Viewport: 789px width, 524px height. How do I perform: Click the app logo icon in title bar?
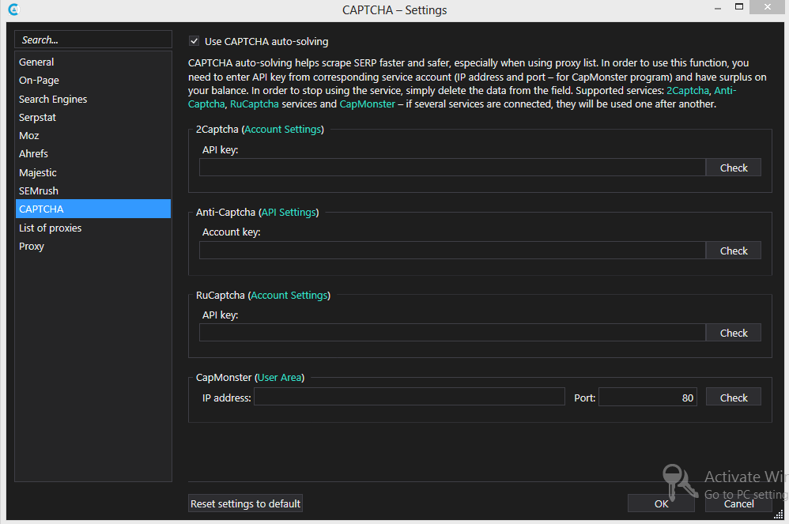[13, 9]
